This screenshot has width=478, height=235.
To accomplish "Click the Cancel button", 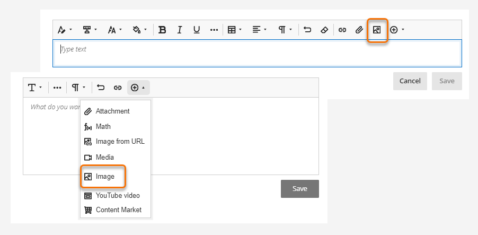I will 410,81.
